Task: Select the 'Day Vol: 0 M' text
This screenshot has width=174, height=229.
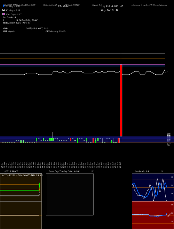Action: 109,10
